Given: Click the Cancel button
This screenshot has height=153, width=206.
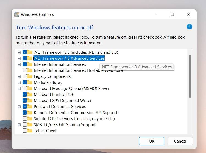Looking at the screenshot, I should [x=180, y=141].
